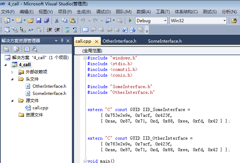Collapse the 头文件 folder

(13, 79)
